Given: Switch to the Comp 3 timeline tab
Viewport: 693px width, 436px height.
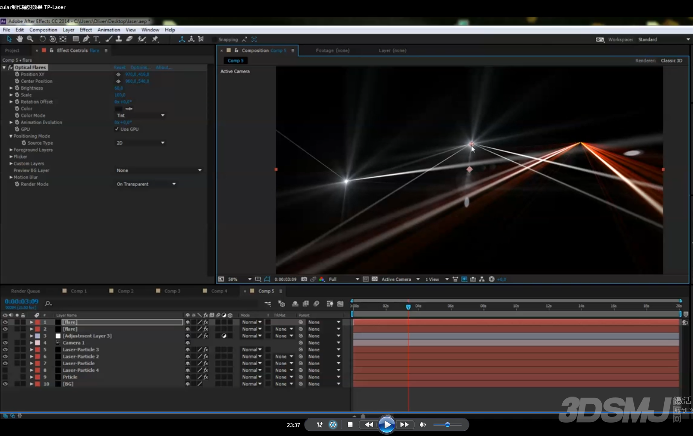Looking at the screenshot, I should point(173,291).
